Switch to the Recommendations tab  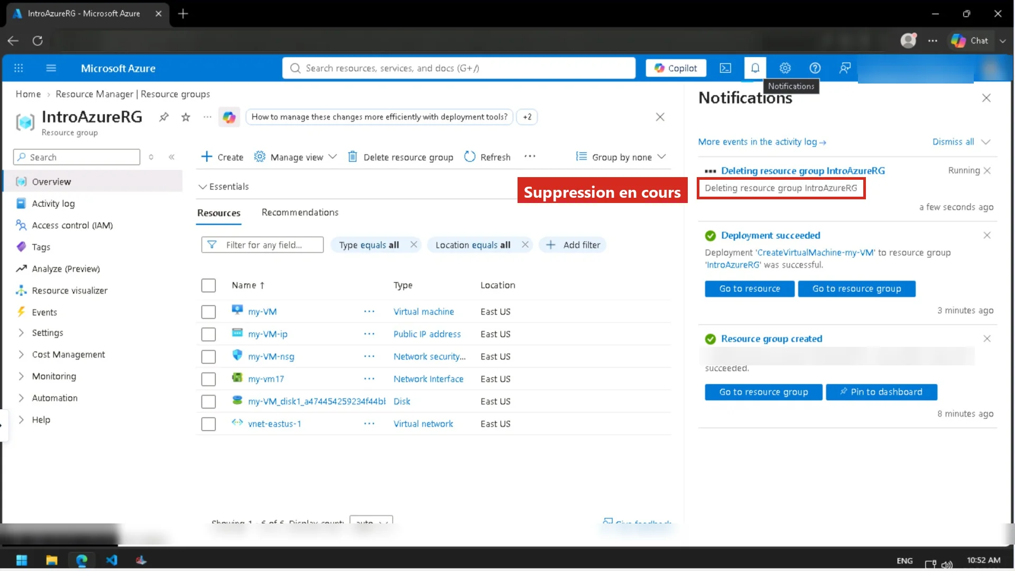click(x=300, y=213)
